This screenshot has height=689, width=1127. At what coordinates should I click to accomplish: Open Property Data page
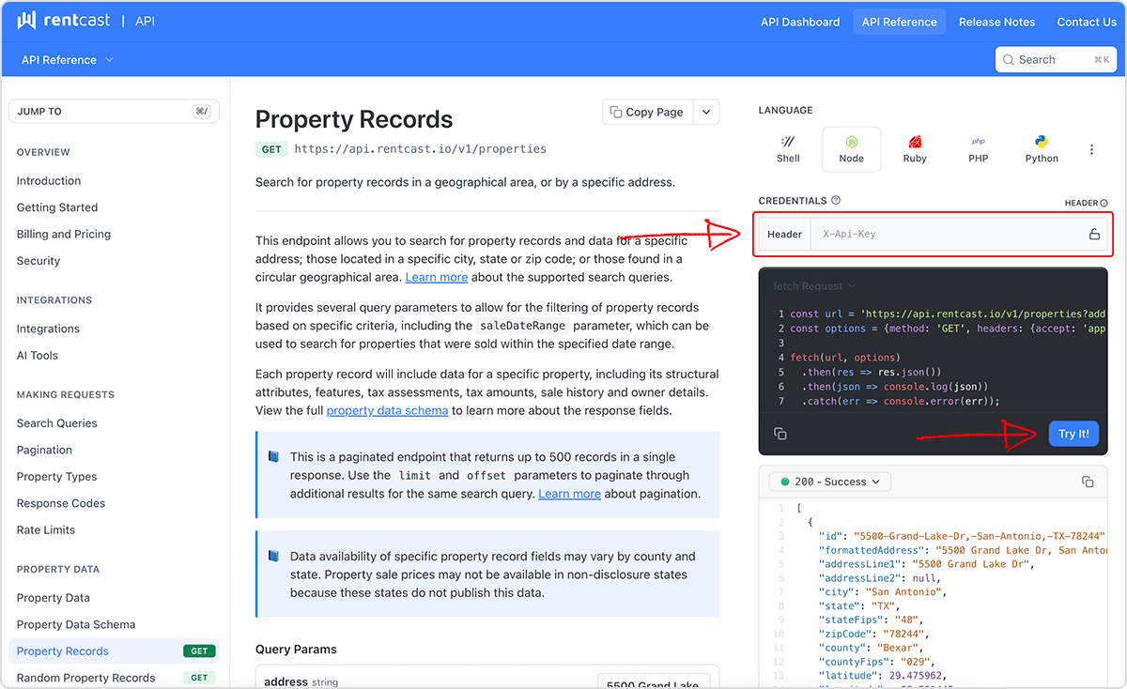coord(54,598)
